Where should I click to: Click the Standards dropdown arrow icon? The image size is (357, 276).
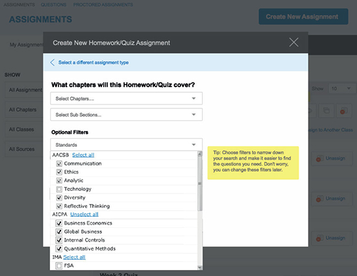tap(193, 145)
